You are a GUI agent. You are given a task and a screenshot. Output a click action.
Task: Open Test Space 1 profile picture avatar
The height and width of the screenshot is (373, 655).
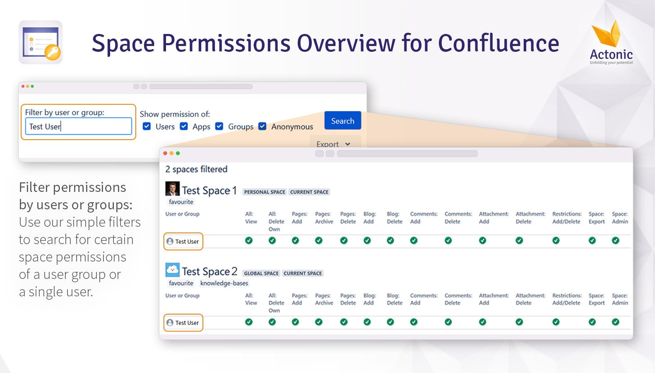pos(172,189)
